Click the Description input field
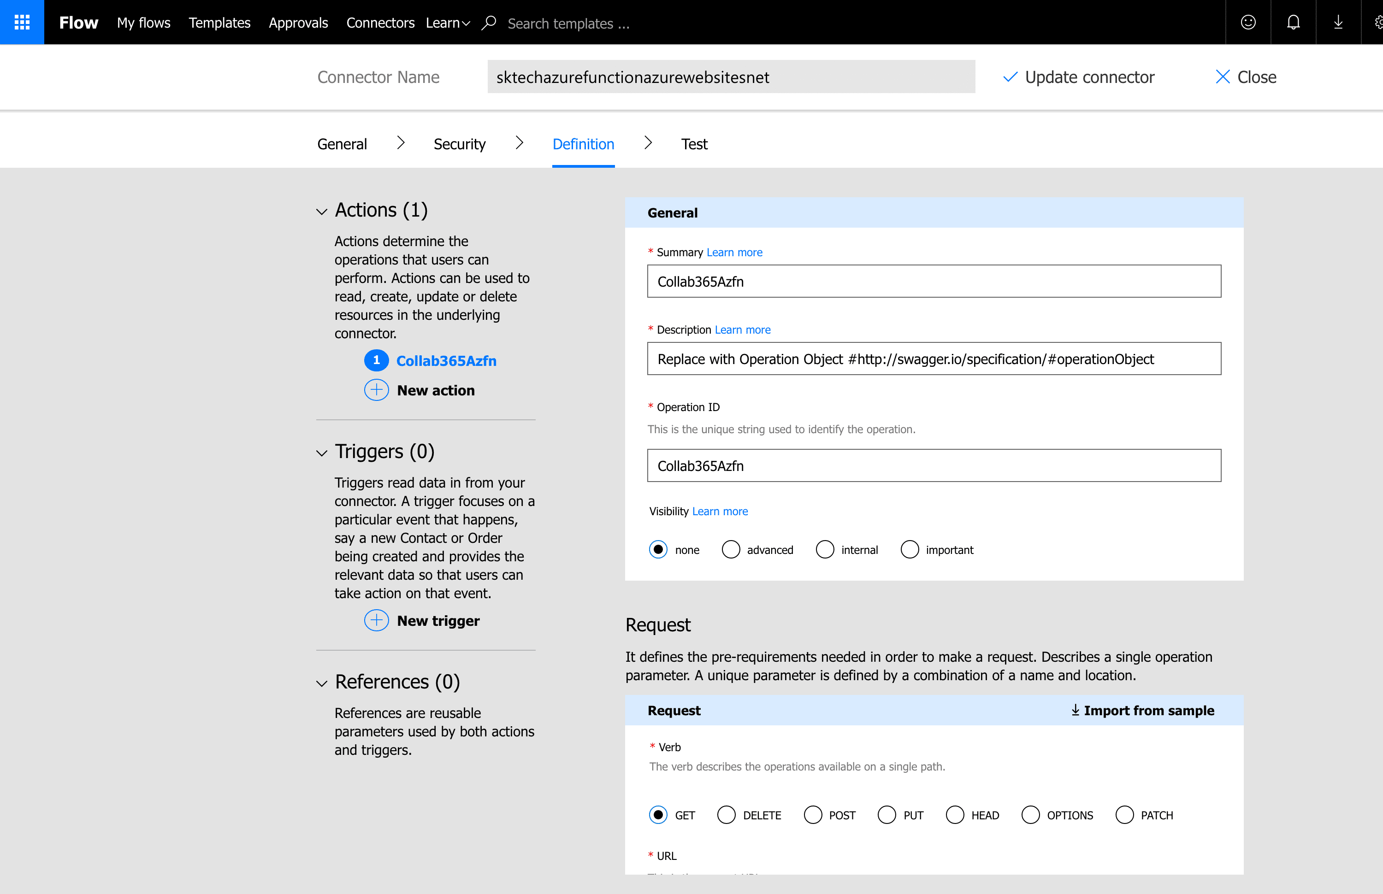 (934, 358)
